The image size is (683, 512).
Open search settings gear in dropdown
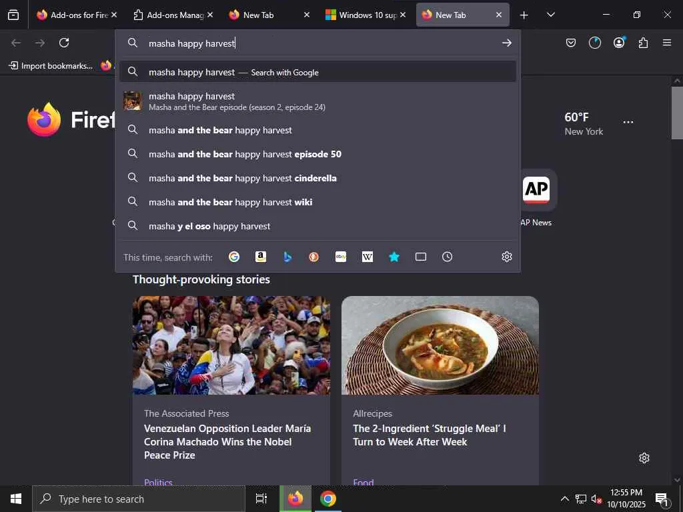coord(507,257)
